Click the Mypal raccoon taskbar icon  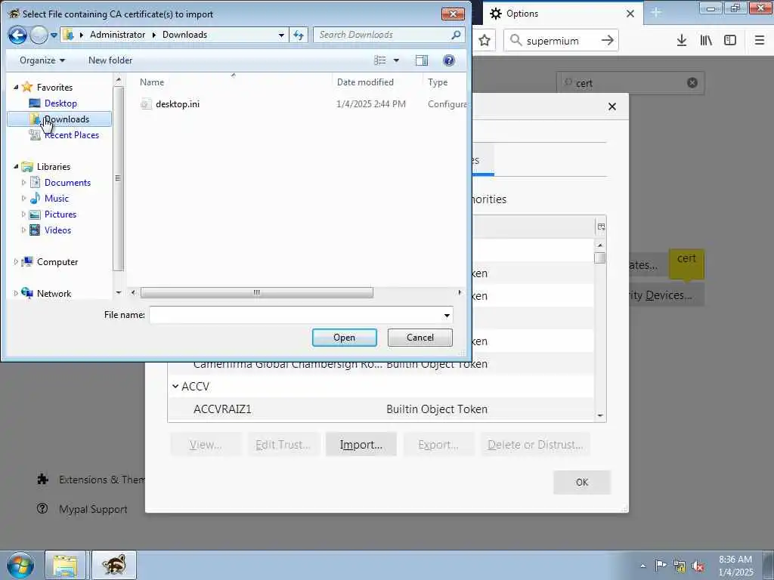pos(114,565)
